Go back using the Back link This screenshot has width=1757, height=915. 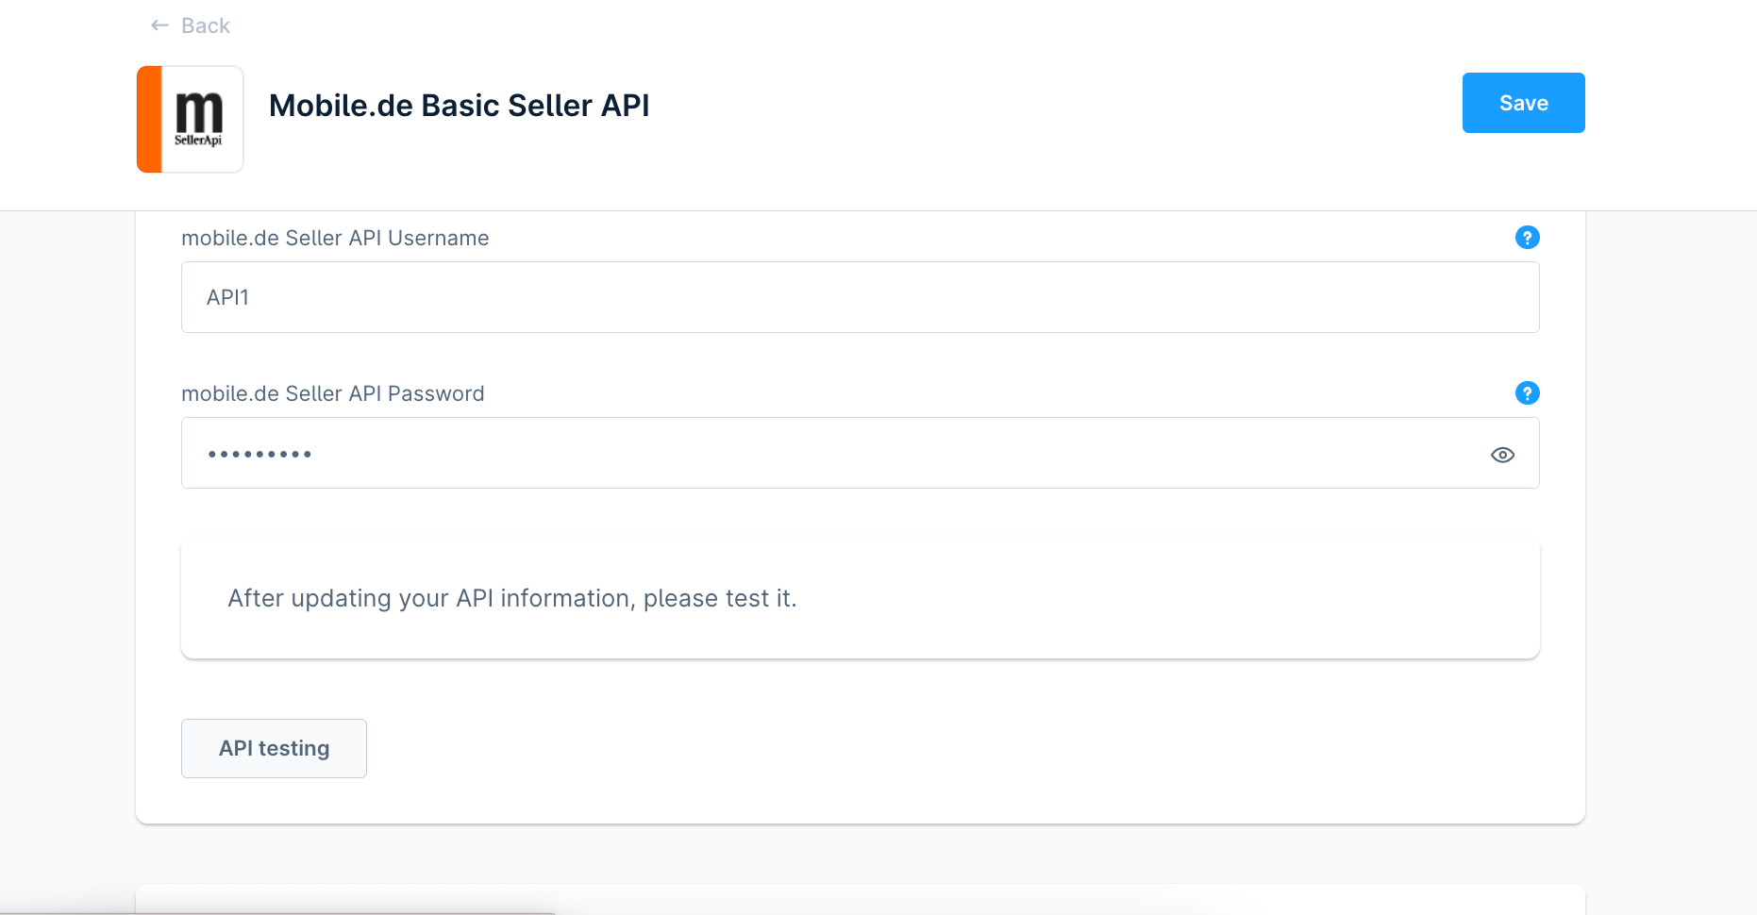(x=191, y=25)
